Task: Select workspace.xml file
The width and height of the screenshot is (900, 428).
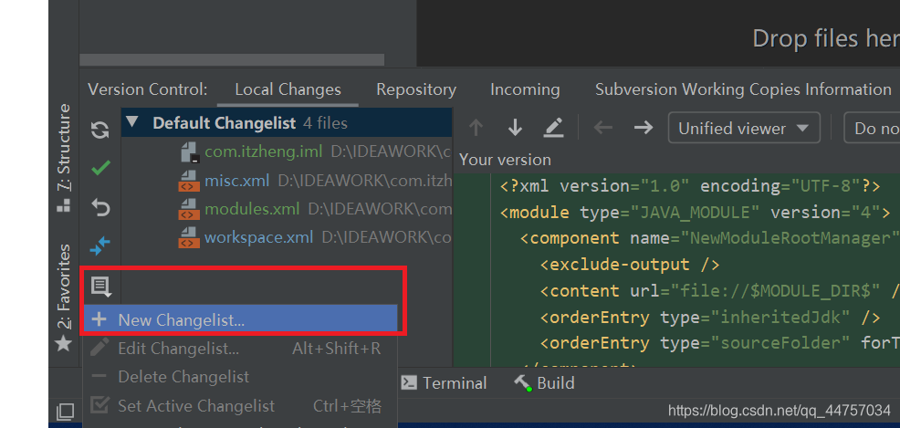Action: tap(258, 237)
